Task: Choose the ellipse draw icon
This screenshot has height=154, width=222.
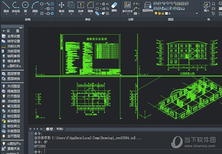Action: (x=42, y=4)
